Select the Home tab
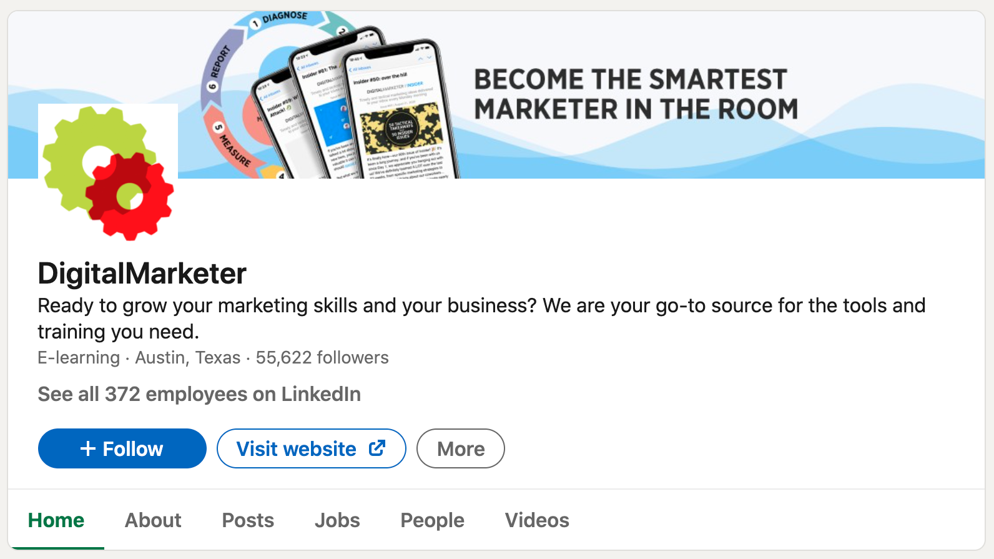The width and height of the screenshot is (994, 559). pyautogui.click(x=56, y=520)
